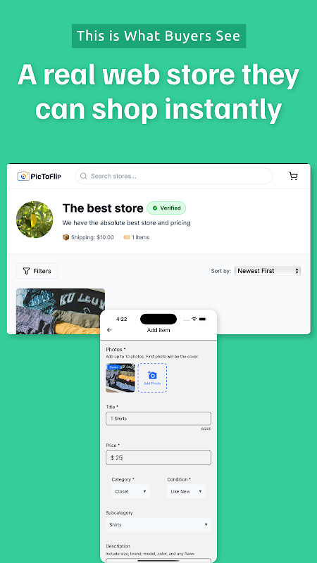Click the Verified badge
Viewport: 317px width, 563px height.
[166, 208]
